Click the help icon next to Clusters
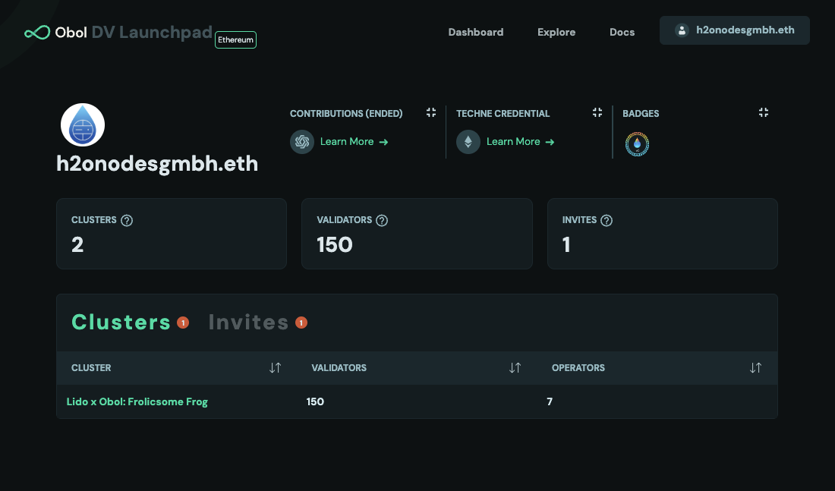This screenshot has width=835, height=491. pos(128,220)
